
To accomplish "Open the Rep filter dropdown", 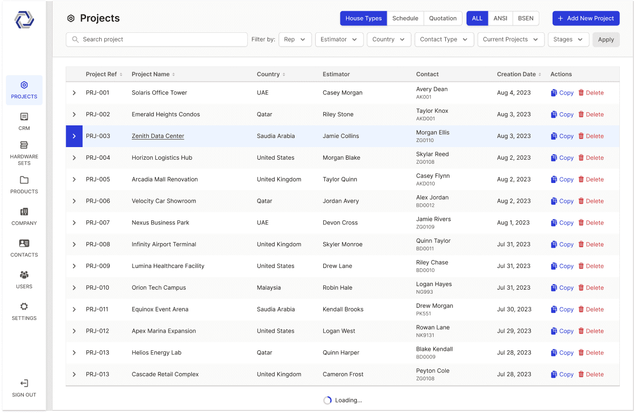I will 295,39.
